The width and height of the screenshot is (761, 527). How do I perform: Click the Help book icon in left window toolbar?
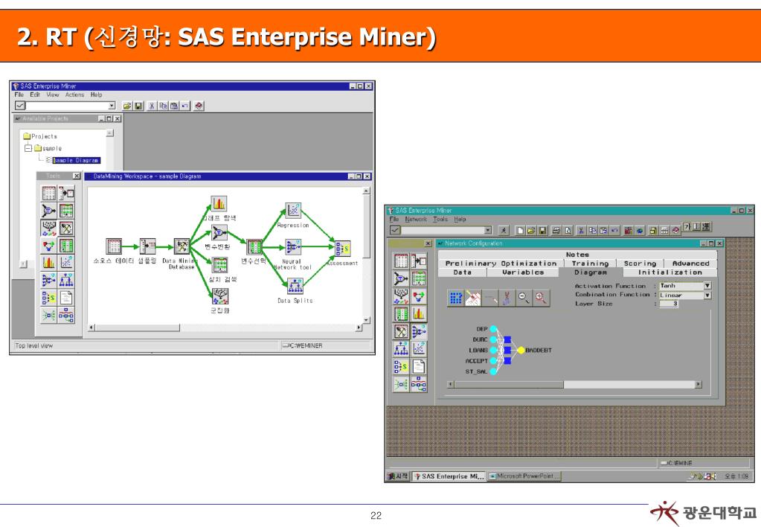(199, 106)
